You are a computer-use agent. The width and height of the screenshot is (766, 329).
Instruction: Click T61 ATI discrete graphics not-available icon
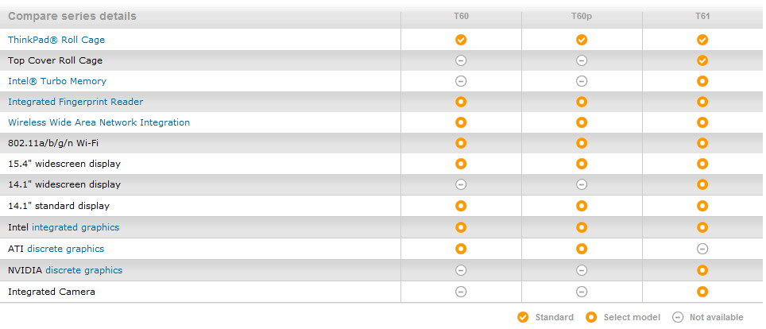702,249
